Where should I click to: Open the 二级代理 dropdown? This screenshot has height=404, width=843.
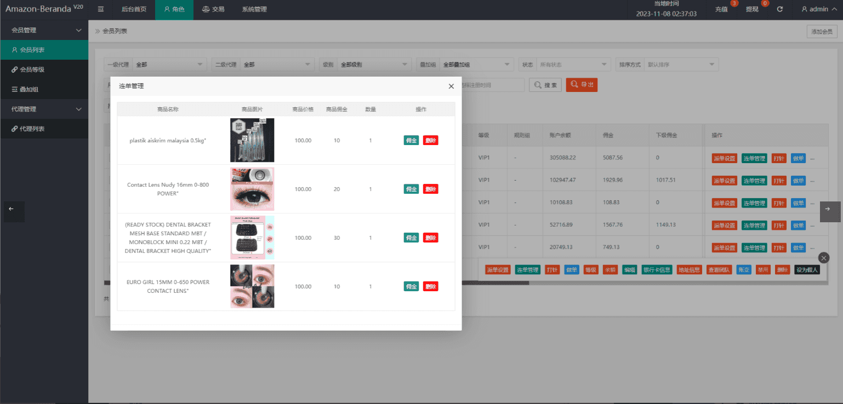(277, 65)
